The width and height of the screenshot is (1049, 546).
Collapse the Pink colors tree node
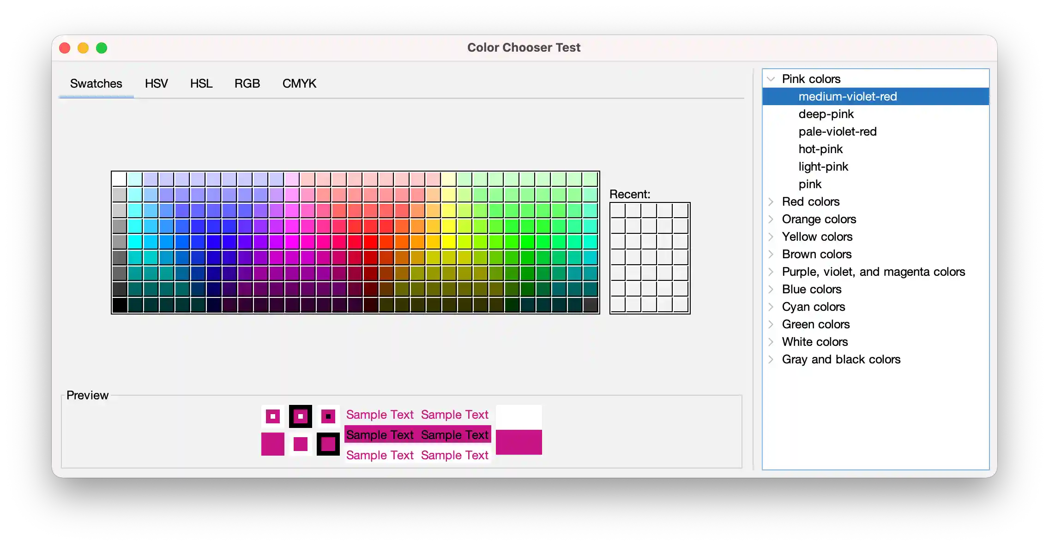(x=771, y=79)
